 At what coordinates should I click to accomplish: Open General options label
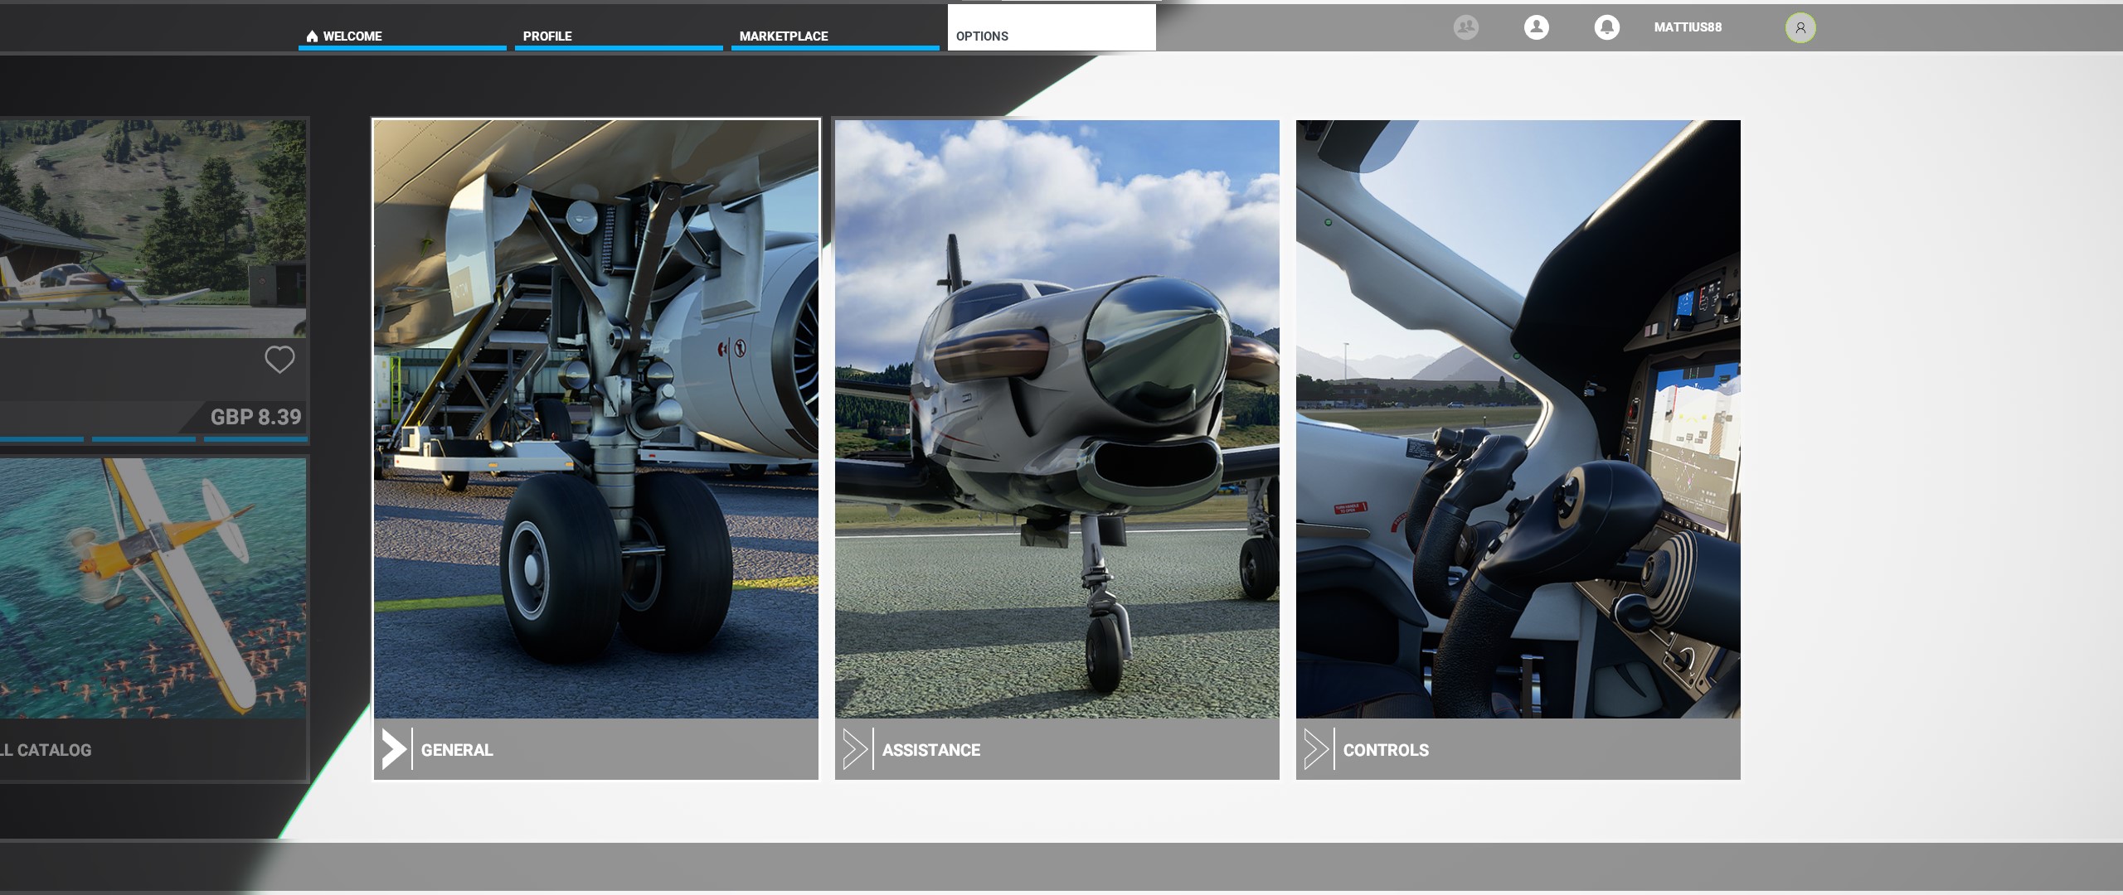click(x=457, y=750)
